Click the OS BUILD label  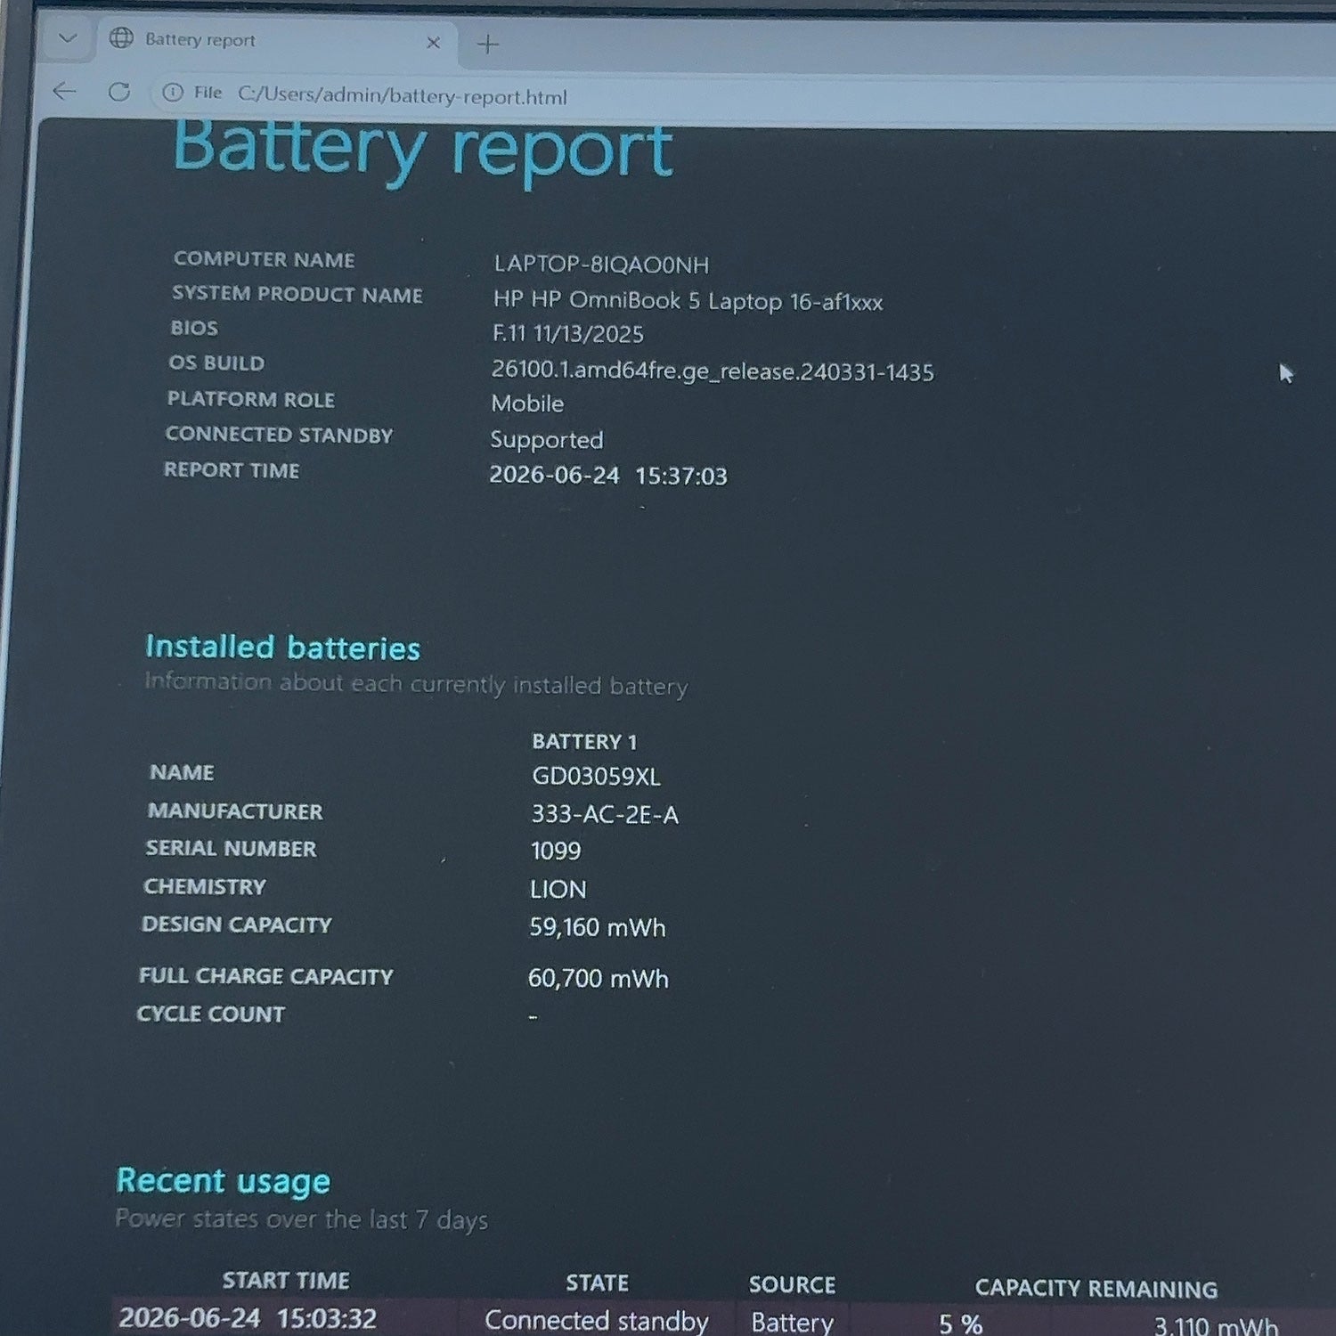[216, 363]
